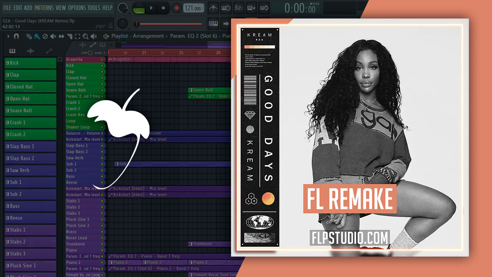
Task: Mute the Open Hat track in playlist
Action: [x=102, y=84]
